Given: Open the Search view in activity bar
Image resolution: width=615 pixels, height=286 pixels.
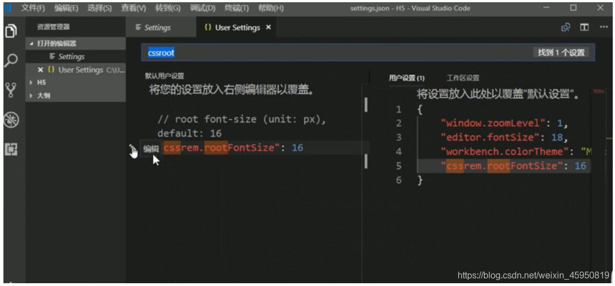Looking at the screenshot, I should [11, 60].
